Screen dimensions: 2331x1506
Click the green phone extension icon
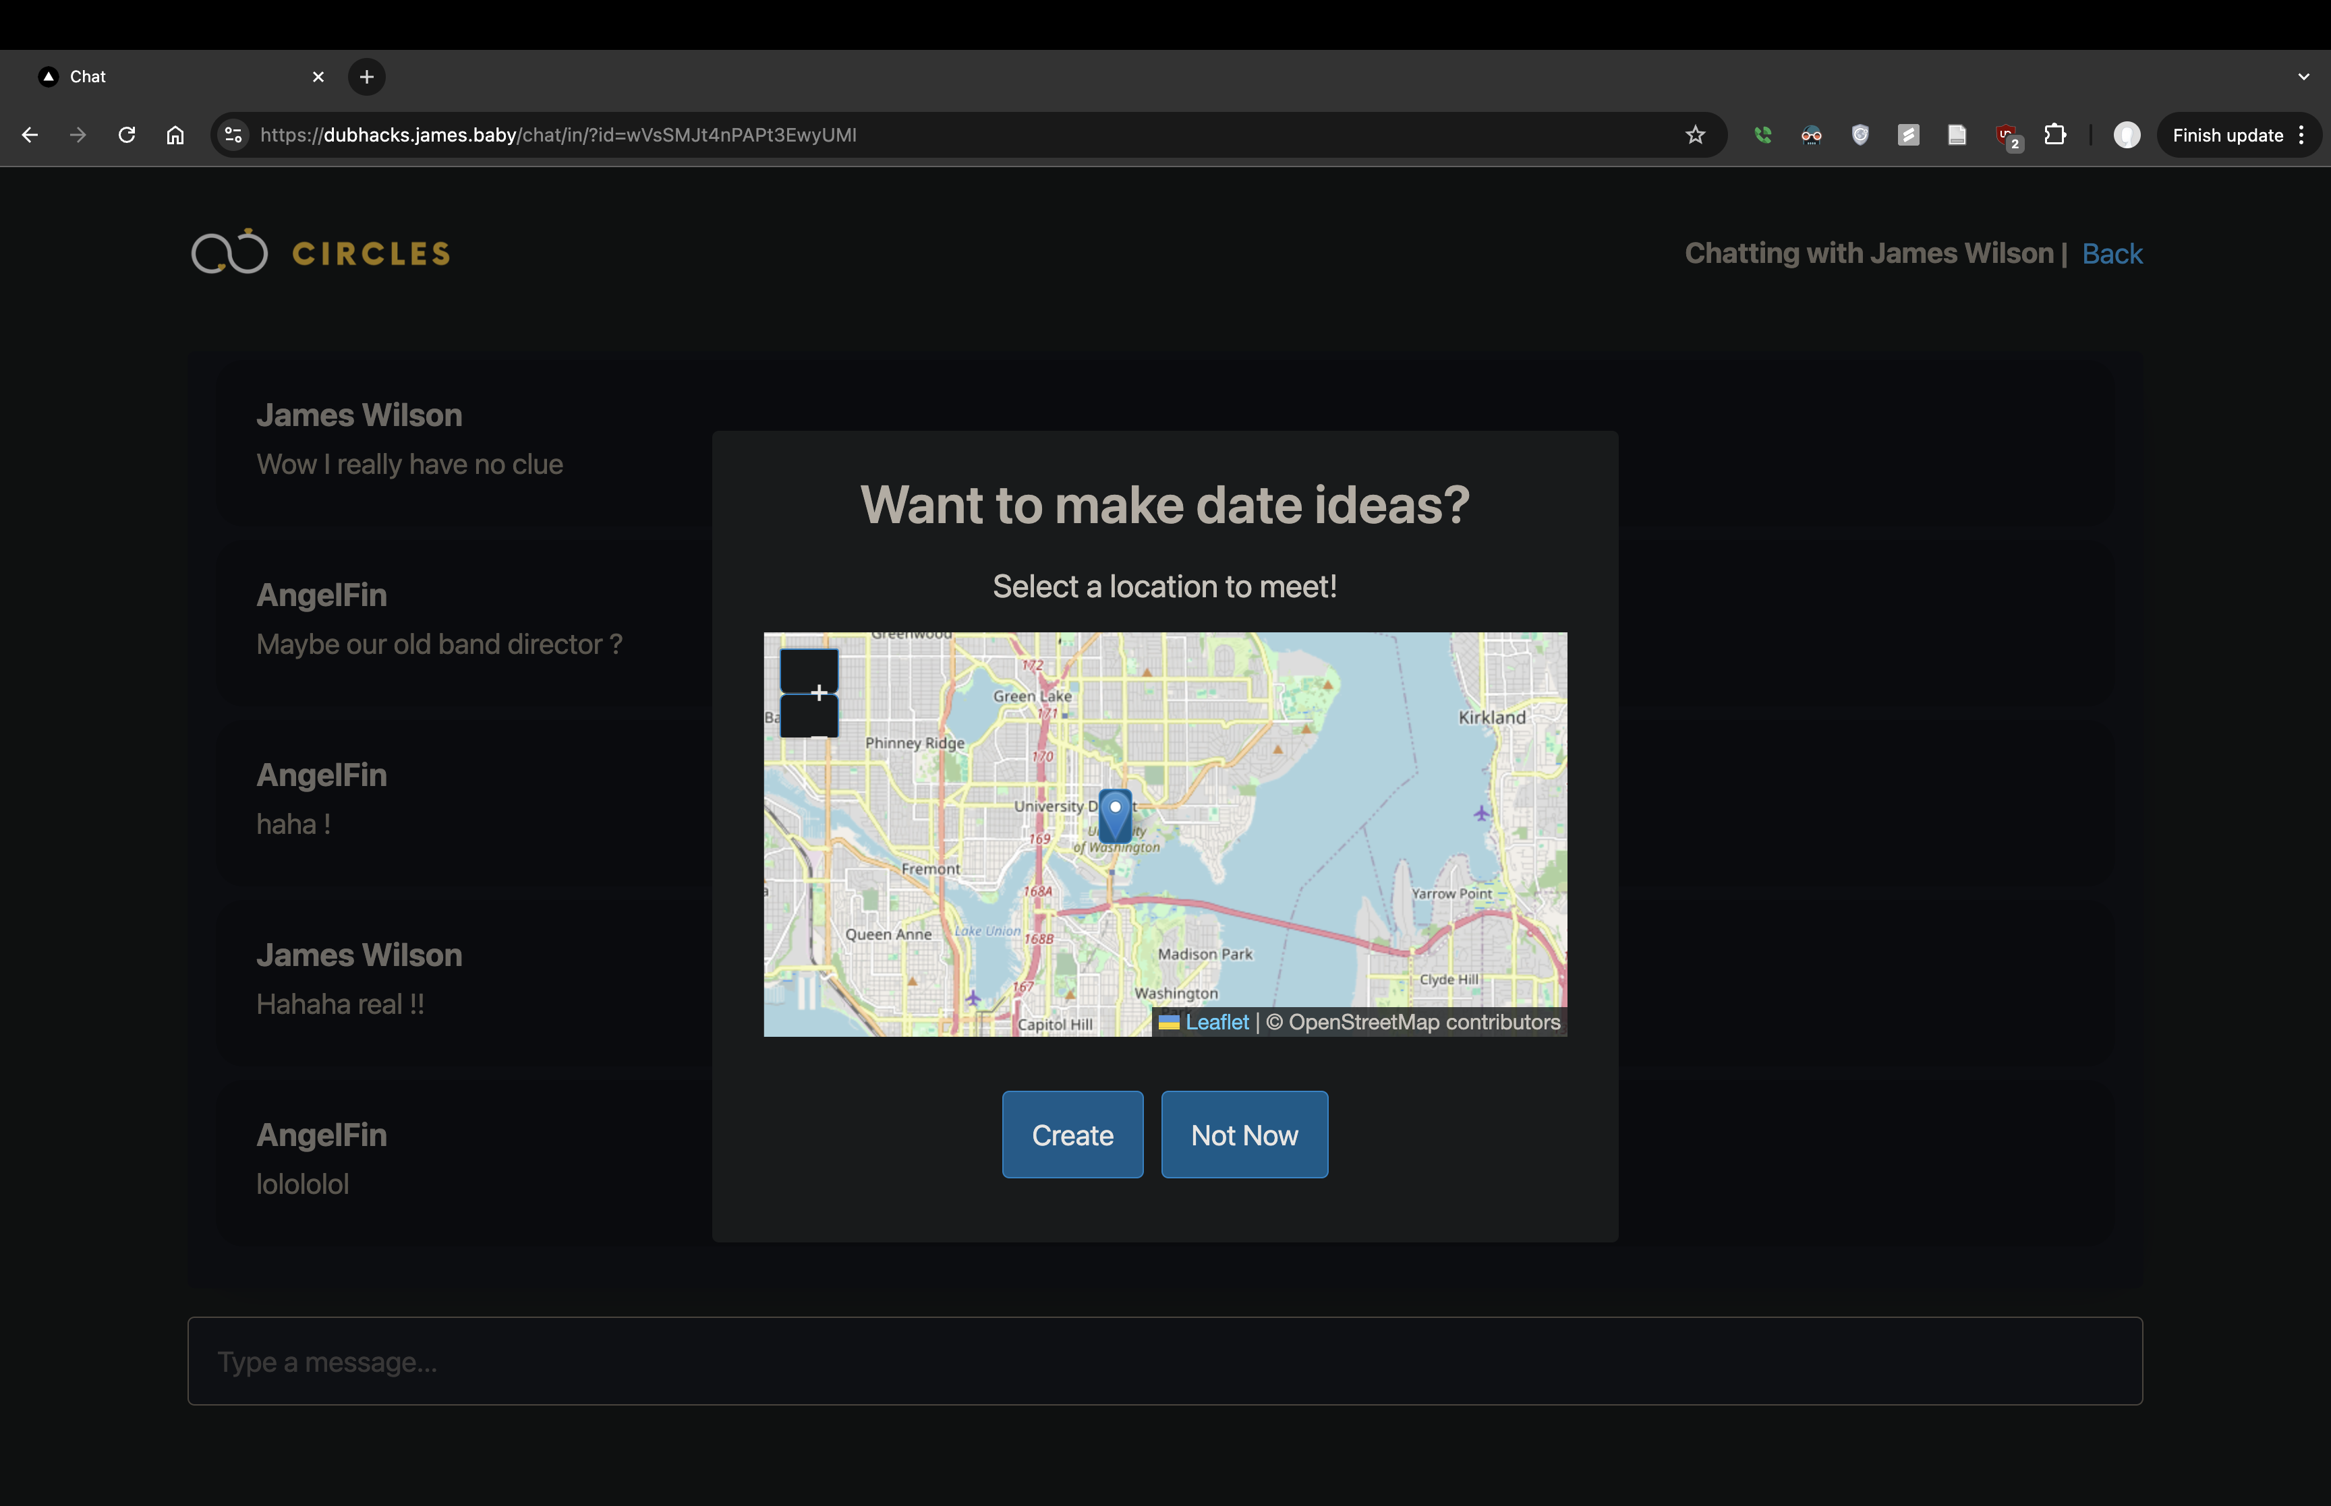(x=1762, y=135)
